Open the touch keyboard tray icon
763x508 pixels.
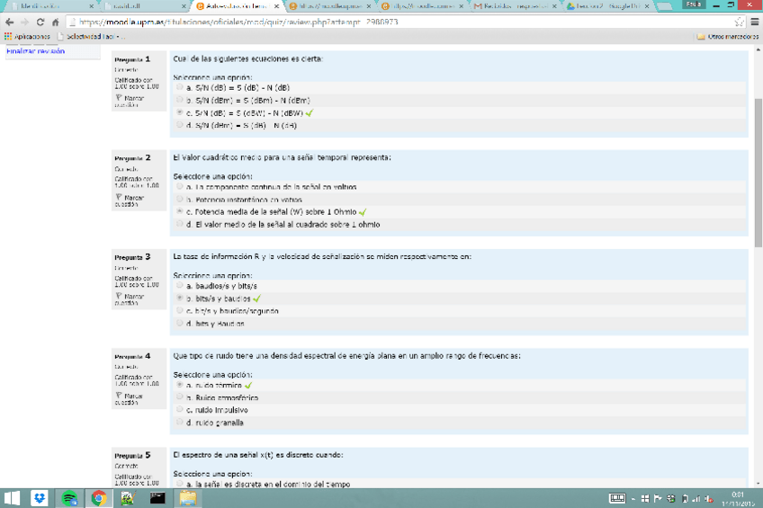coord(617,498)
